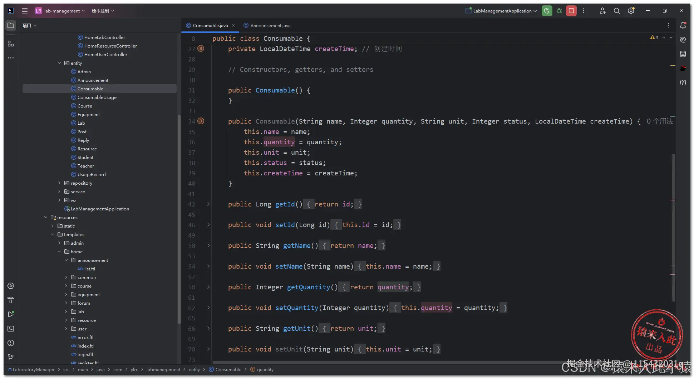Open editor tab options menu
Image resolution: width=694 pixels, height=379 pixels.
(x=669, y=25)
